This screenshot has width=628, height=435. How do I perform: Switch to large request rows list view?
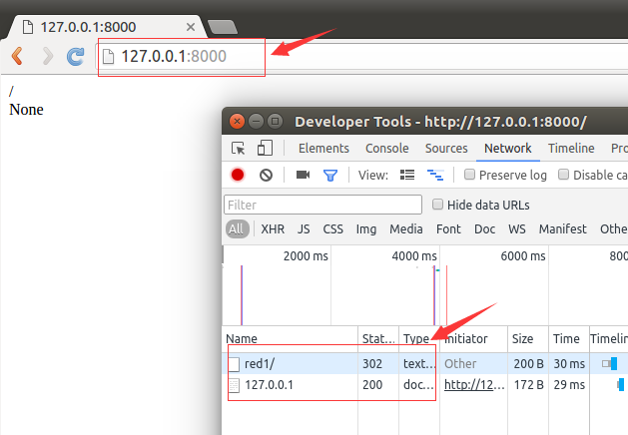click(x=407, y=175)
